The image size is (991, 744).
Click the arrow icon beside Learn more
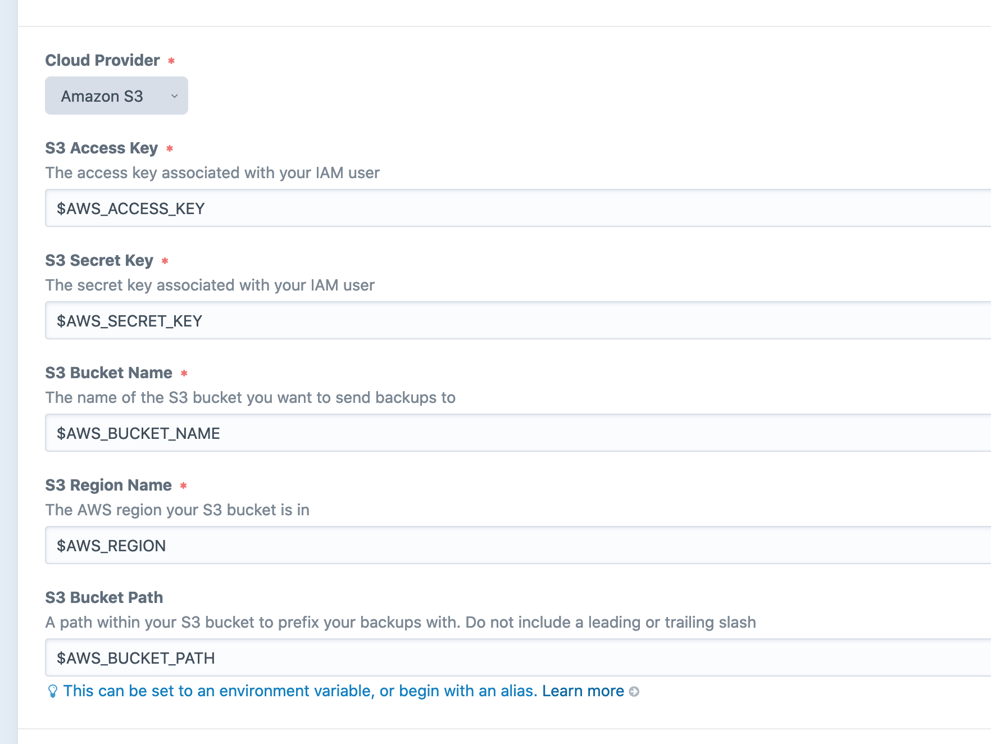coord(634,692)
